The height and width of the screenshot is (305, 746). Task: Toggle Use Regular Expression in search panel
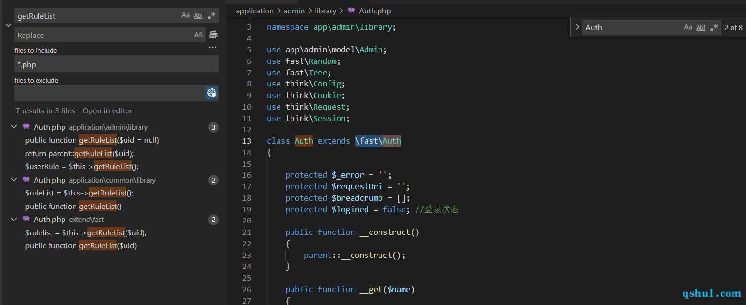click(x=212, y=15)
